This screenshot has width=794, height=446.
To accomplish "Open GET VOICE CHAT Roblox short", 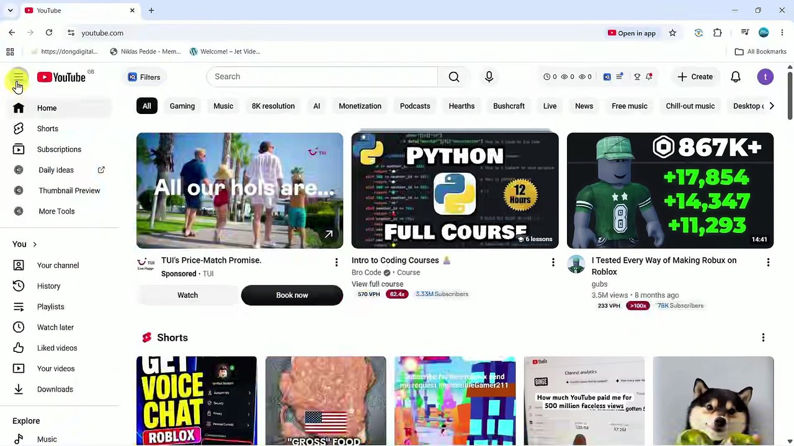I will 196,401.
